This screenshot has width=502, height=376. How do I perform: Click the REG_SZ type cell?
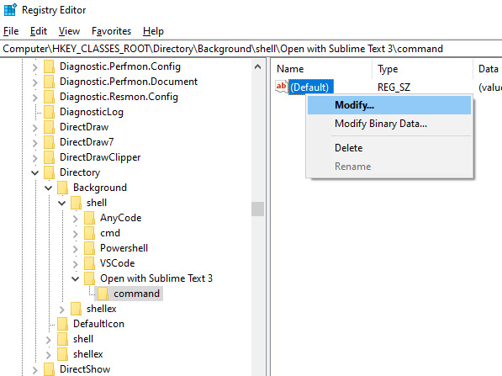click(394, 87)
